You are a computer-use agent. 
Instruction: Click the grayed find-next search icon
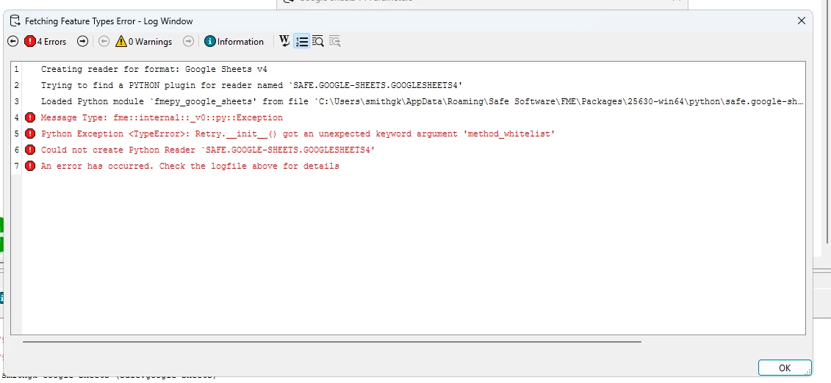[334, 41]
